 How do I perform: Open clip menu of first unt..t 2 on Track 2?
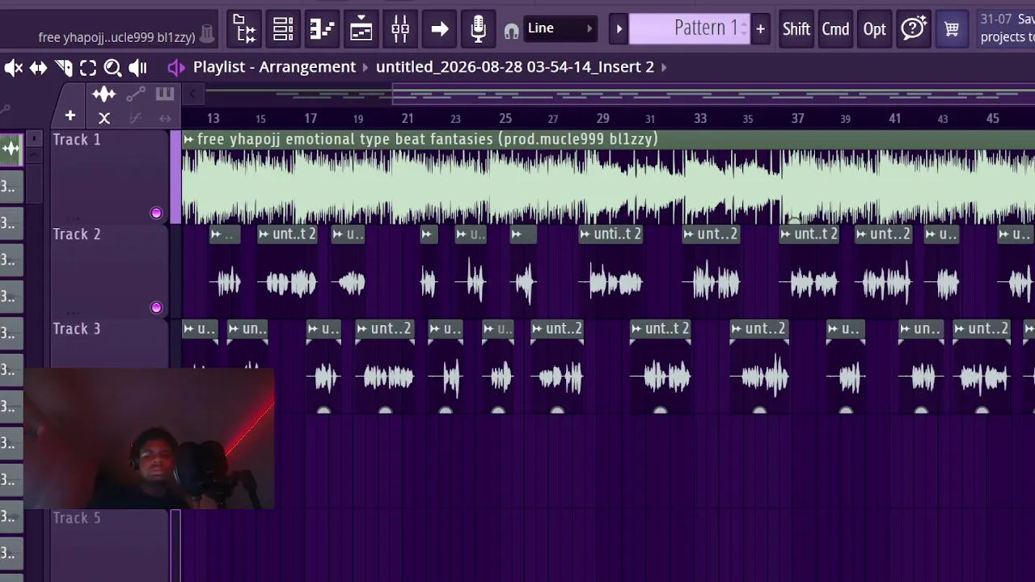[x=264, y=234]
